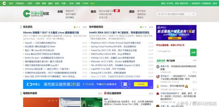Screen dimensions: 219x107
Task: Open 码云企业版 3.0 link
Action: 106,11
